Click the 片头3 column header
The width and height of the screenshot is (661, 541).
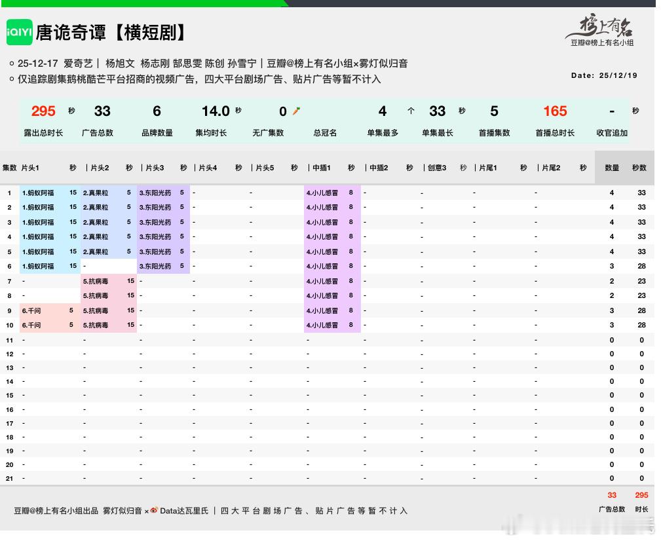point(155,168)
